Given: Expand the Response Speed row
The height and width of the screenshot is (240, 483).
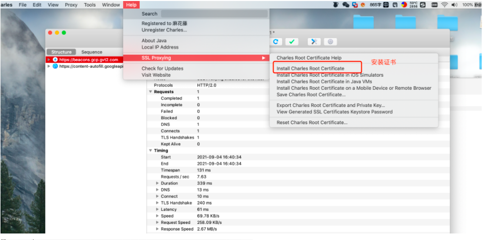Looking at the screenshot, I should coord(157,229).
